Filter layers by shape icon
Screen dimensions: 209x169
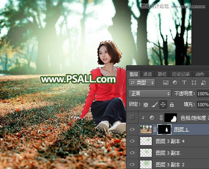point(194,83)
